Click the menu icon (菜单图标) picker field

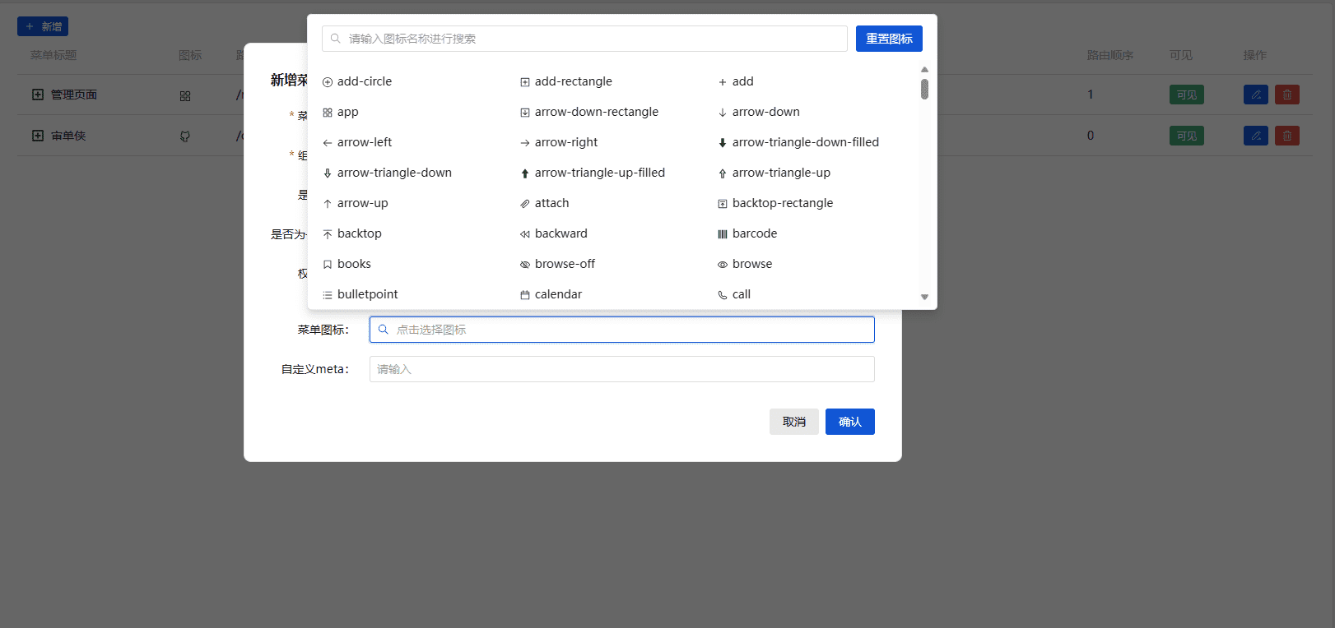[x=622, y=330]
